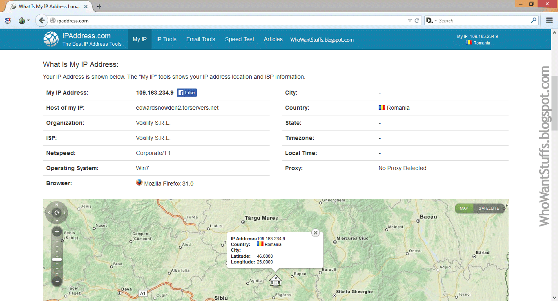Image resolution: width=558 pixels, height=301 pixels.
Task: Click the Firefox icon beside the browser name
Action: [139, 183]
